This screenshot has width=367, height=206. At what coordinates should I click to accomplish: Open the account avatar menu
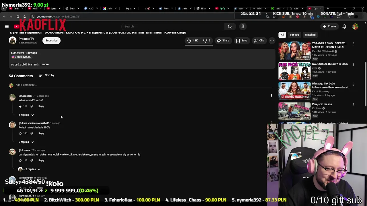(x=355, y=26)
